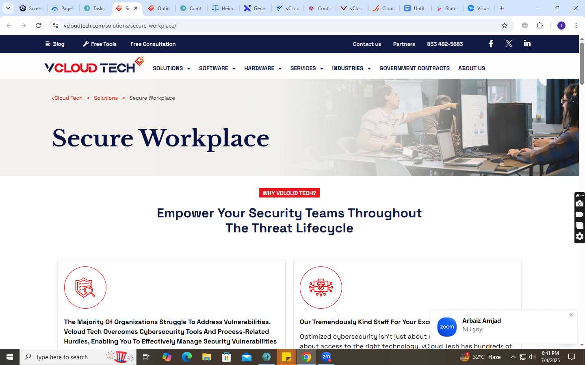
Task: Open Zoom from Windows taskbar
Action: coord(326,357)
